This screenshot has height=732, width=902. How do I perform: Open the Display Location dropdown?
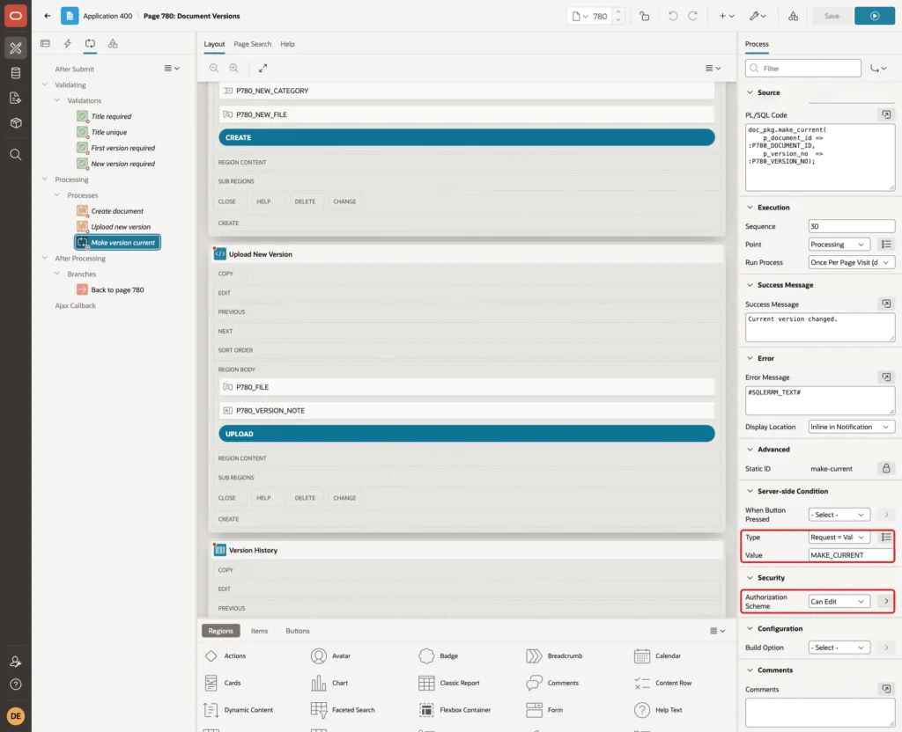(x=852, y=427)
